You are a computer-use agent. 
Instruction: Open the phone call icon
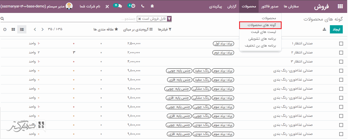point(143,6)
